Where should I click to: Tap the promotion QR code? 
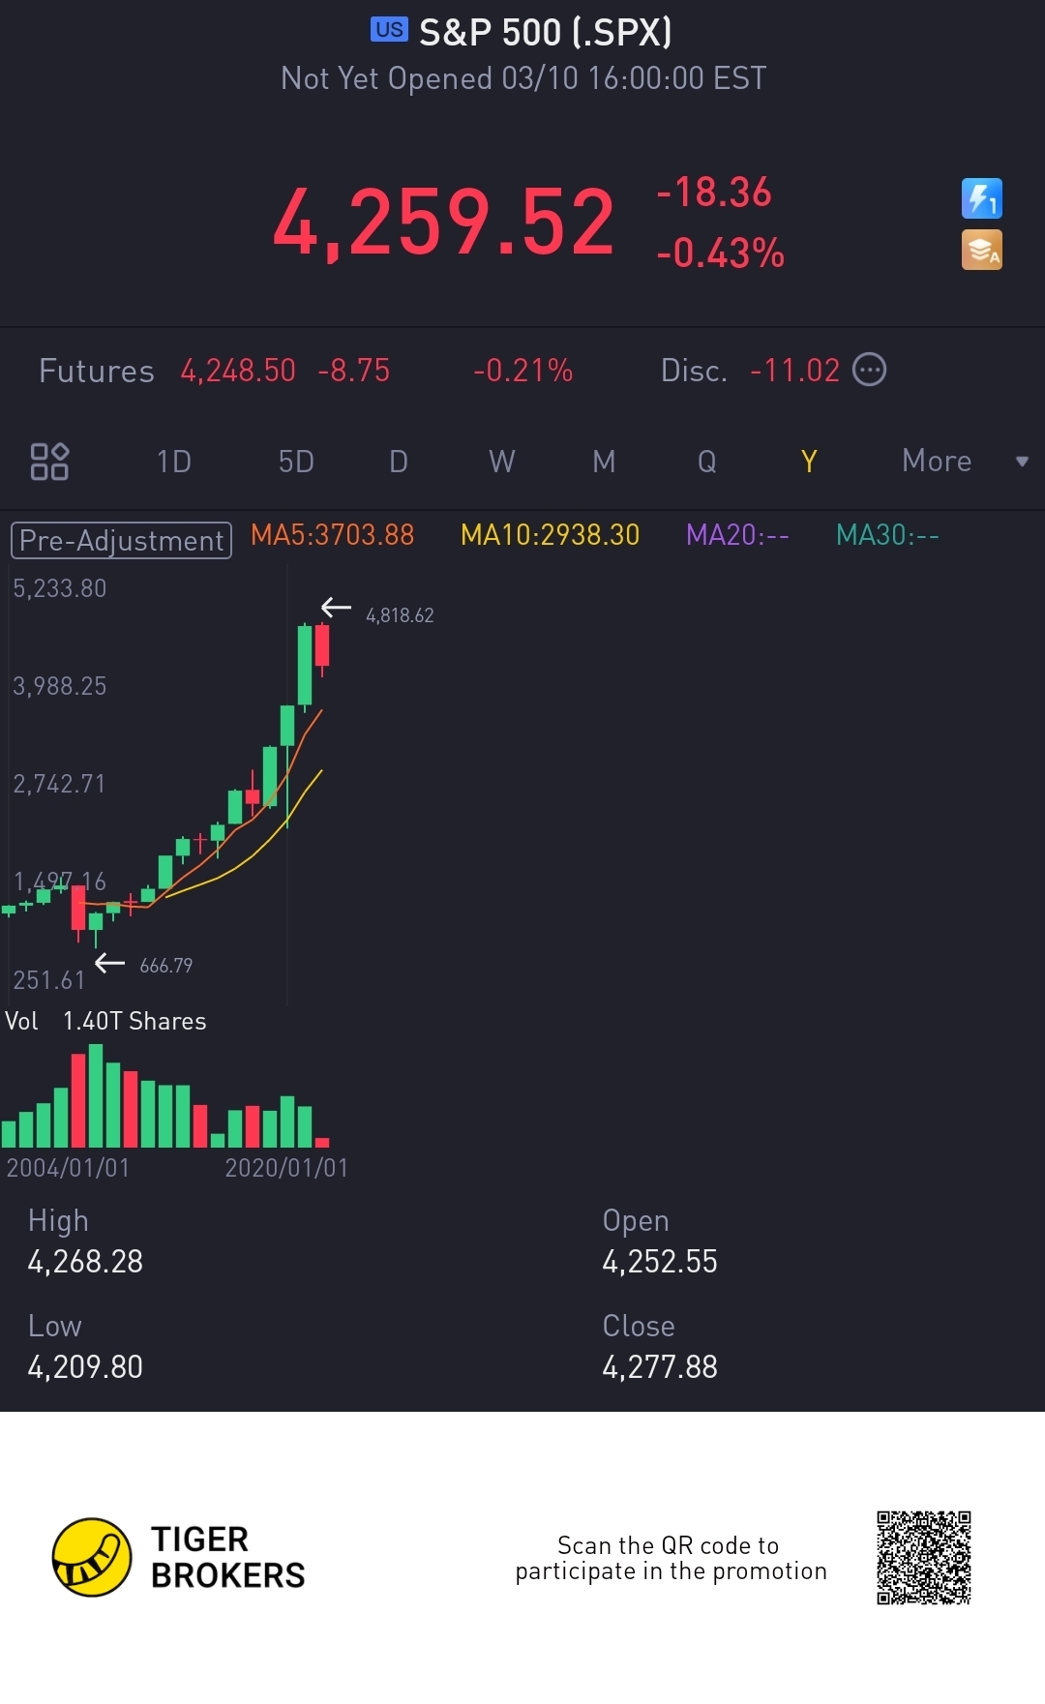(923, 1557)
